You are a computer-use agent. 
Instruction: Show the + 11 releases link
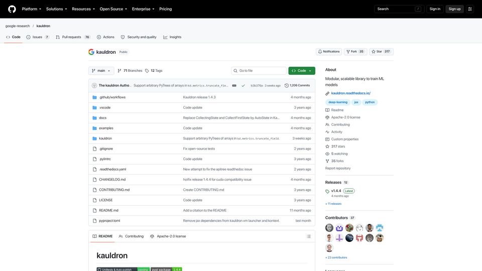pos(333,204)
